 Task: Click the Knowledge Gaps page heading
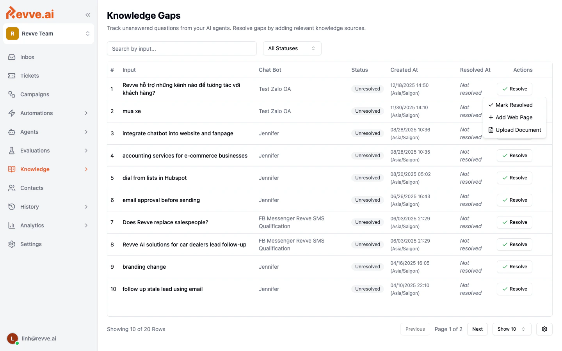pos(144,16)
